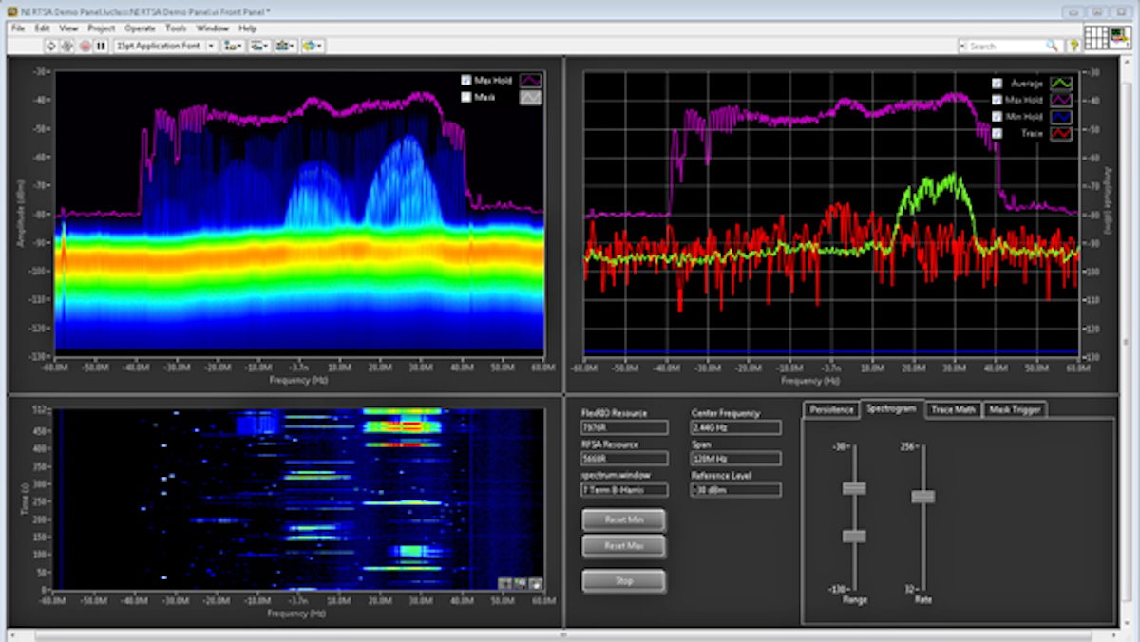
Task: Click the Stop button
Action: [x=623, y=580]
